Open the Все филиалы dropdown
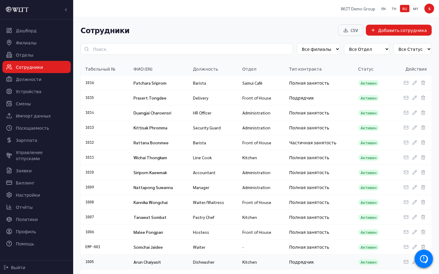The height and width of the screenshot is (274, 439). (x=318, y=49)
